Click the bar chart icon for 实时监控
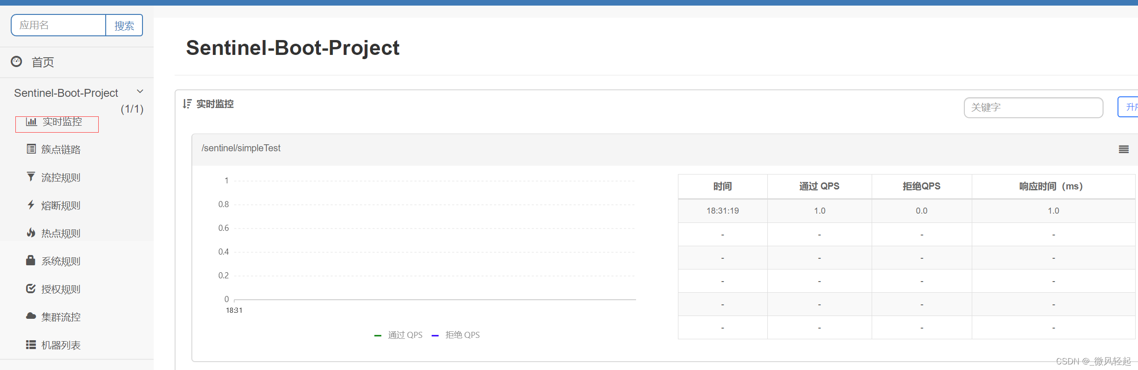1138x370 pixels. coord(31,121)
